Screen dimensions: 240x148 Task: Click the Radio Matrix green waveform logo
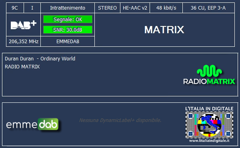pos(209,71)
